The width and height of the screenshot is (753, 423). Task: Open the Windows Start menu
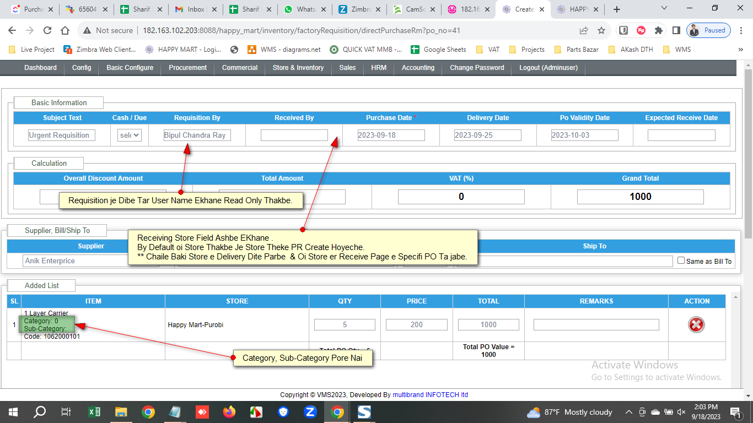(13, 412)
